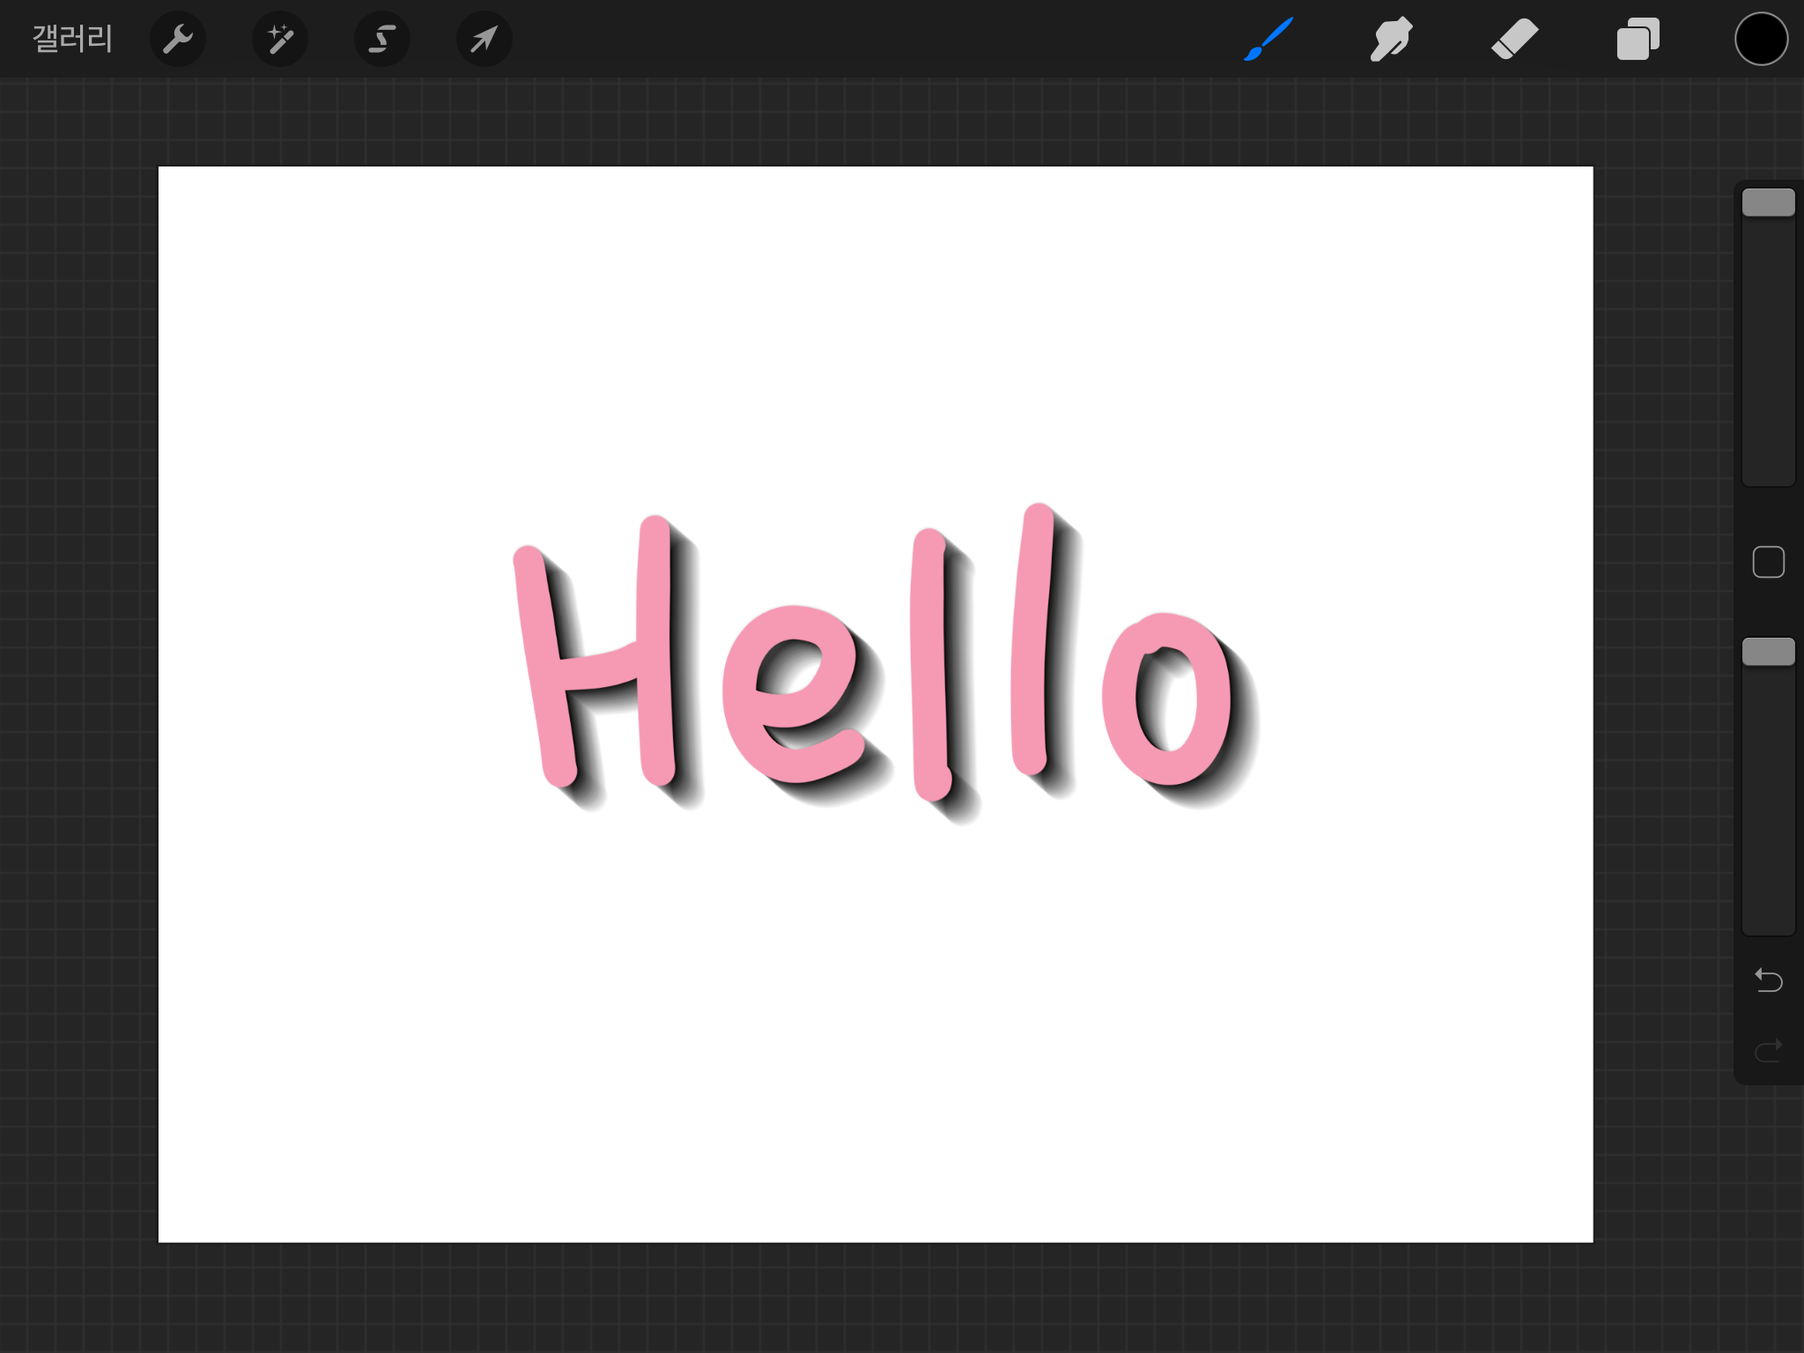
Task: Click the redo arrow in sidebar
Action: tap(1768, 1050)
